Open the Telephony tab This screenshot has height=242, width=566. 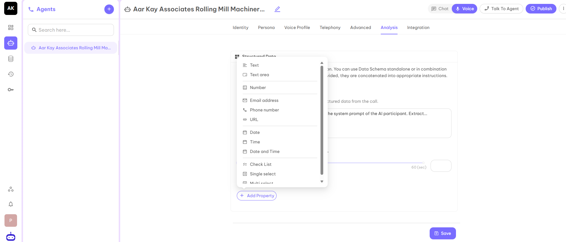point(330,27)
